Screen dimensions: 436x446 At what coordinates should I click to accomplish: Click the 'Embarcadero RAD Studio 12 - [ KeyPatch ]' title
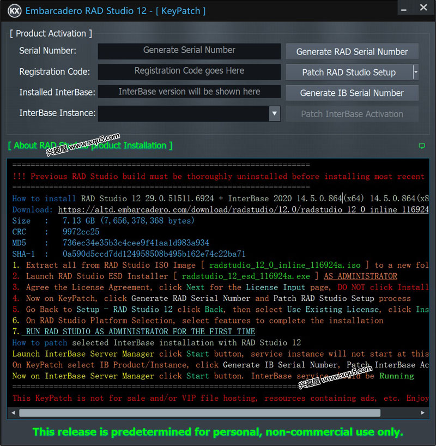pos(116,11)
